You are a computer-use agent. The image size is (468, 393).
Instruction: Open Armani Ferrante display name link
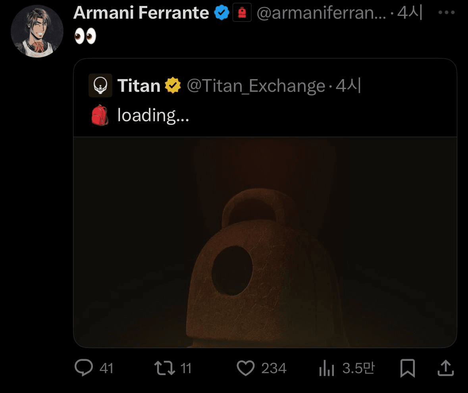point(141,13)
